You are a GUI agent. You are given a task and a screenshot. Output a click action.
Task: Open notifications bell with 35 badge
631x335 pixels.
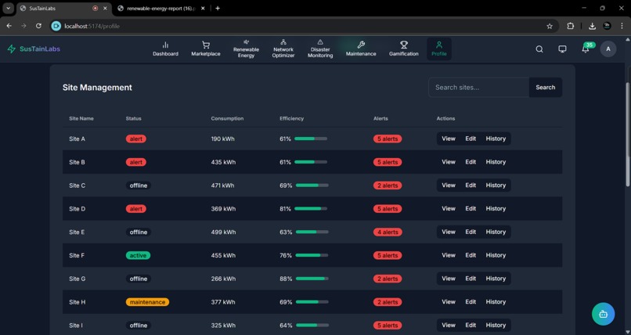coord(586,49)
